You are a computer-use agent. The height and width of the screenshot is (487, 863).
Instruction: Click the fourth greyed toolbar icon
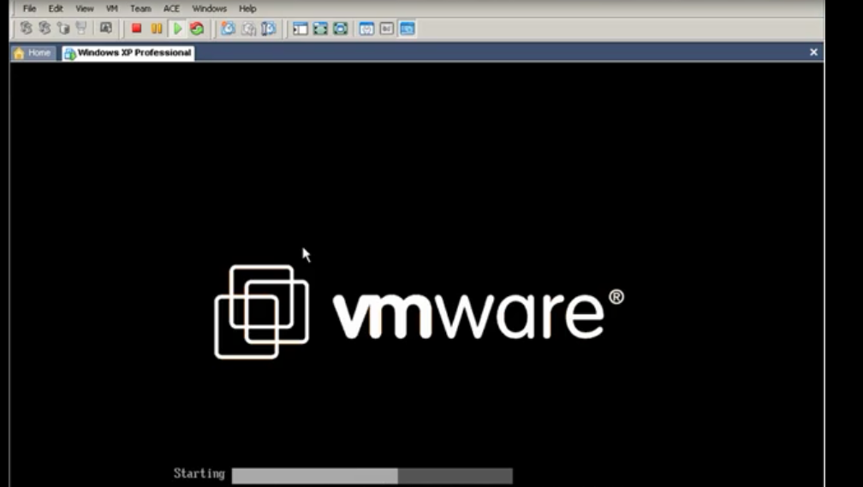(81, 28)
